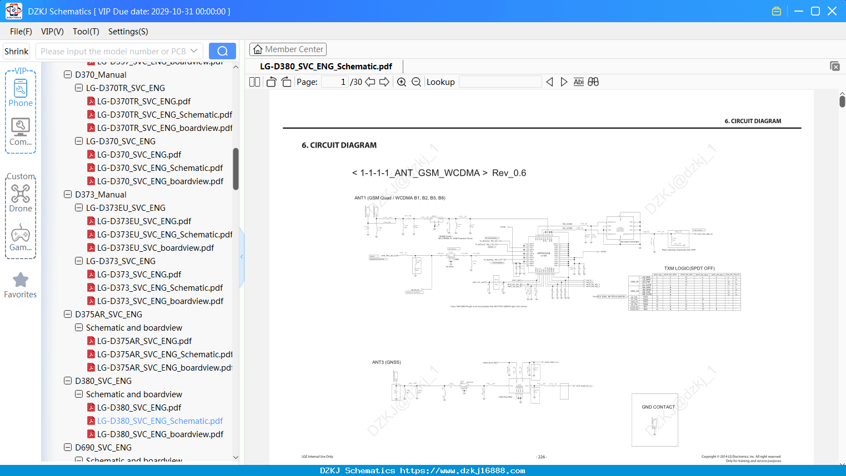Select the Custom category label

click(x=21, y=176)
